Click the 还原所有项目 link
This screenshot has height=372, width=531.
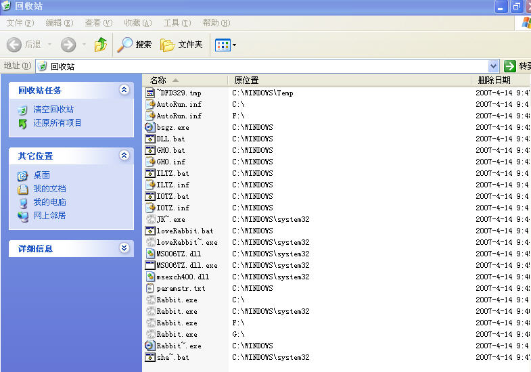[57, 123]
